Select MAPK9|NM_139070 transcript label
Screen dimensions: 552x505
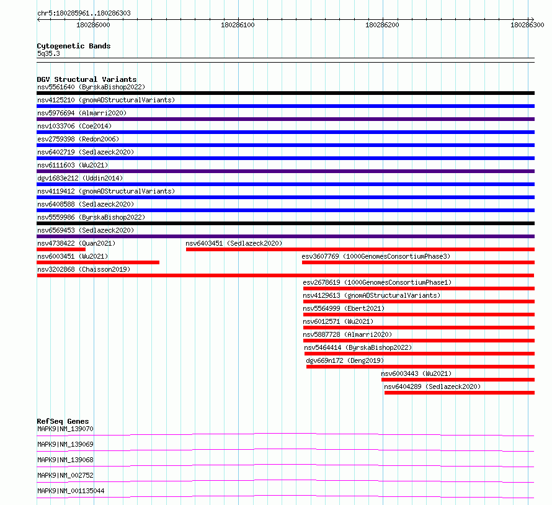pyautogui.click(x=65, y=429)
